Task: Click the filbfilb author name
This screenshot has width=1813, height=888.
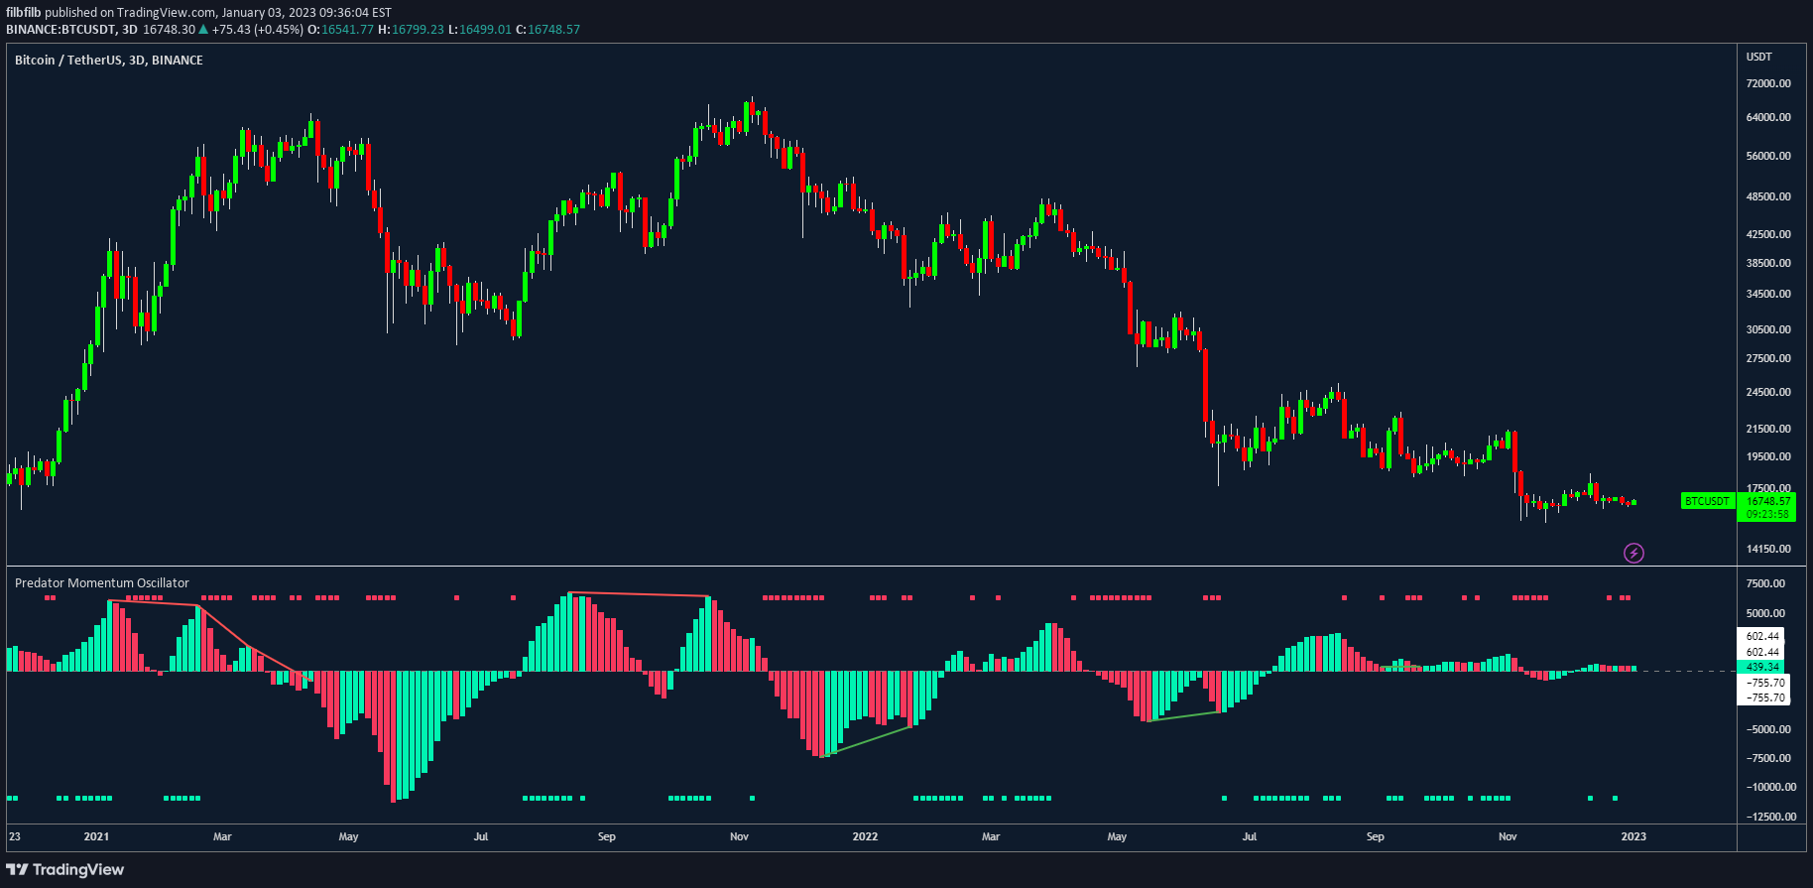Action: (x=23, y=13)
